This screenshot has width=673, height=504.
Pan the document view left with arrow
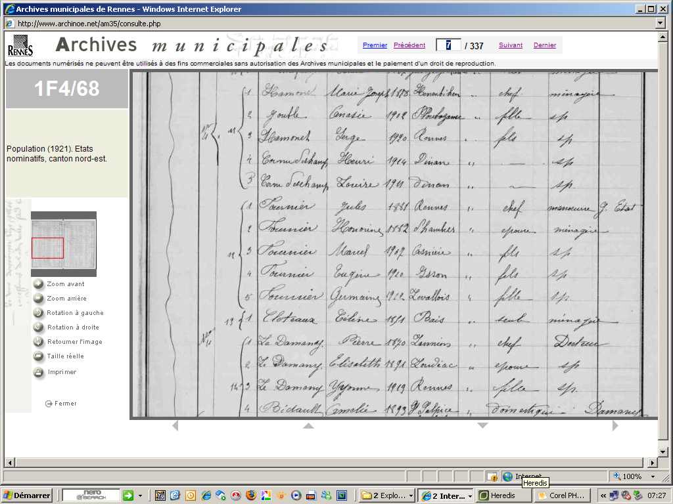175,426
